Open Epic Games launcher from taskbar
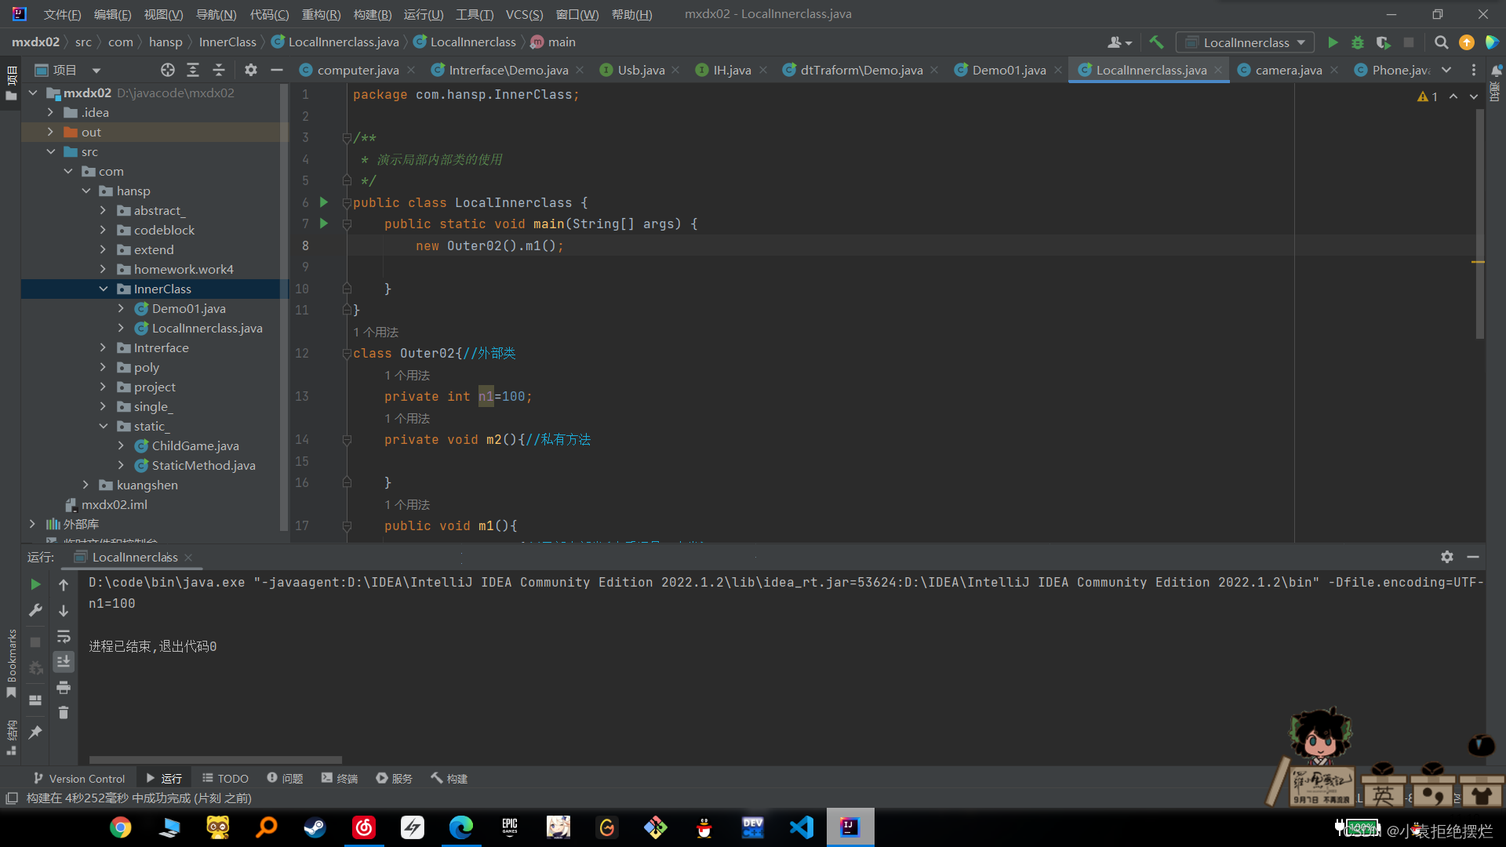Viewport: 1506px width, 847px height. click(x=509, y=827)
